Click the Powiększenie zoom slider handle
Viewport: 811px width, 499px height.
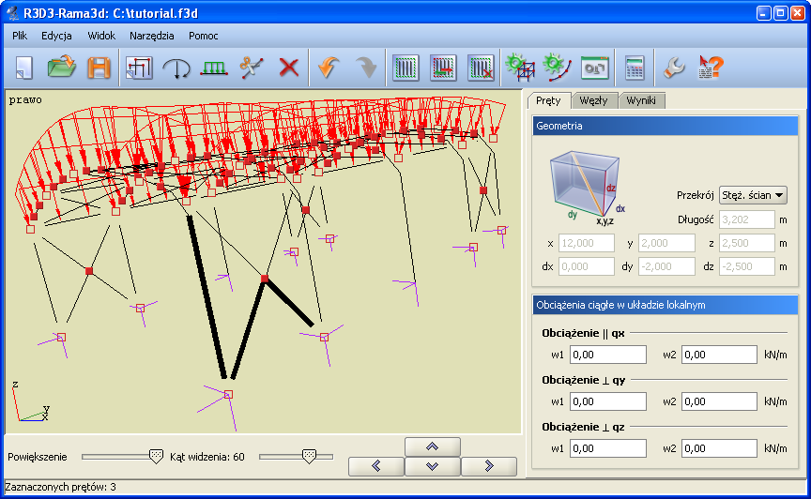click(156, 457)
